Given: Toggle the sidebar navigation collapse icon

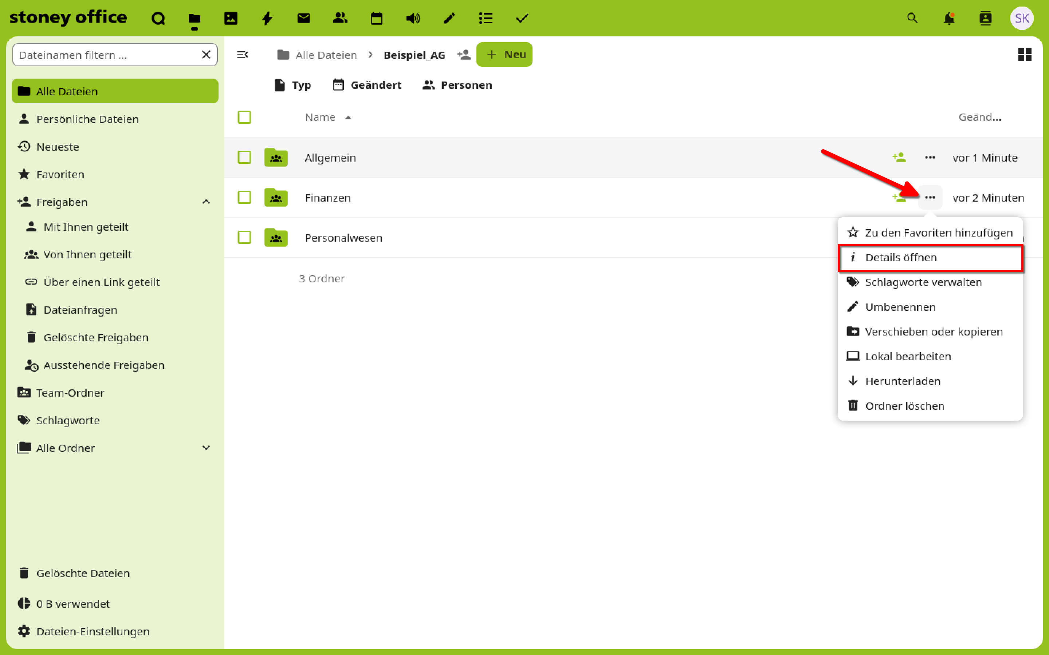Looking at the screenshot, I should click(x=242, y=55).
